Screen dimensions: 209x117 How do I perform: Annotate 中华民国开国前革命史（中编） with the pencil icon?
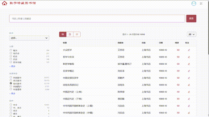pos(189,113)
